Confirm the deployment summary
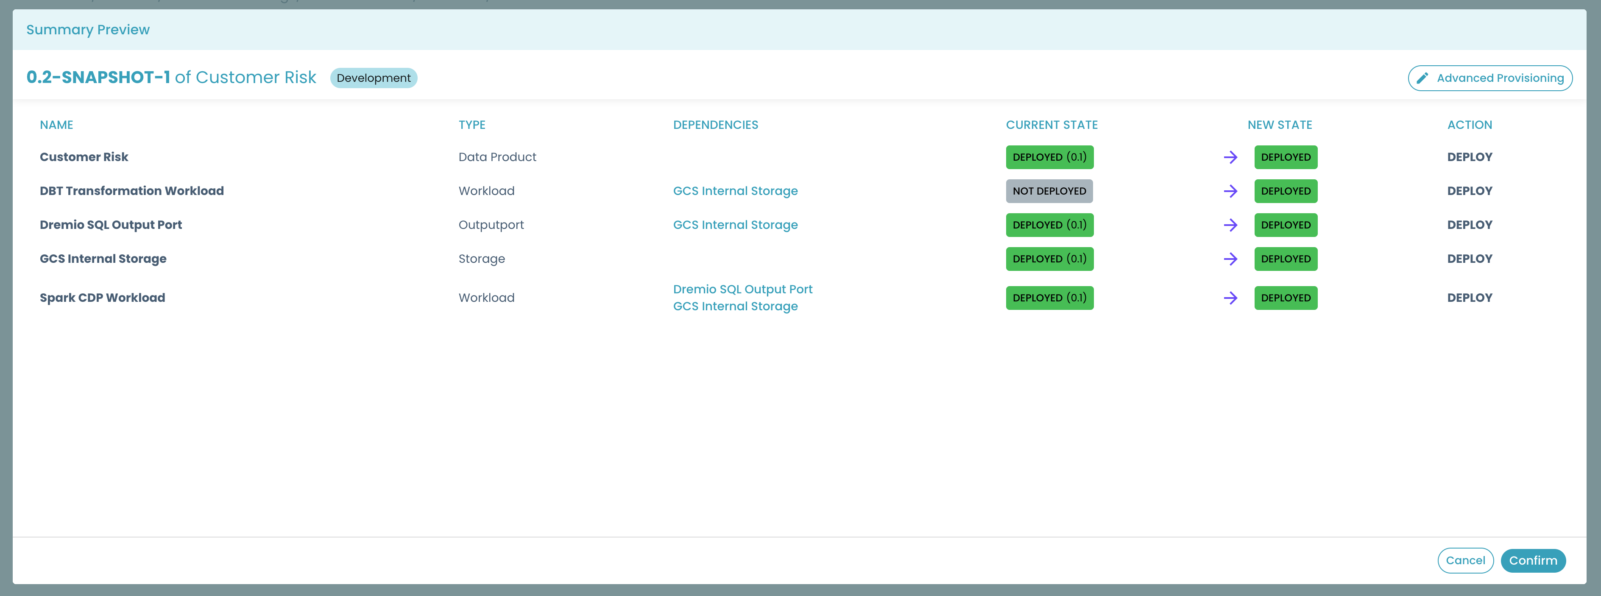Viewport: 1601px width, 596px height. point(1533,560)
